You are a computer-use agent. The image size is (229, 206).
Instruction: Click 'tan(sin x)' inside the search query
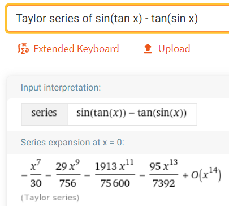click(x=175, y=19)
